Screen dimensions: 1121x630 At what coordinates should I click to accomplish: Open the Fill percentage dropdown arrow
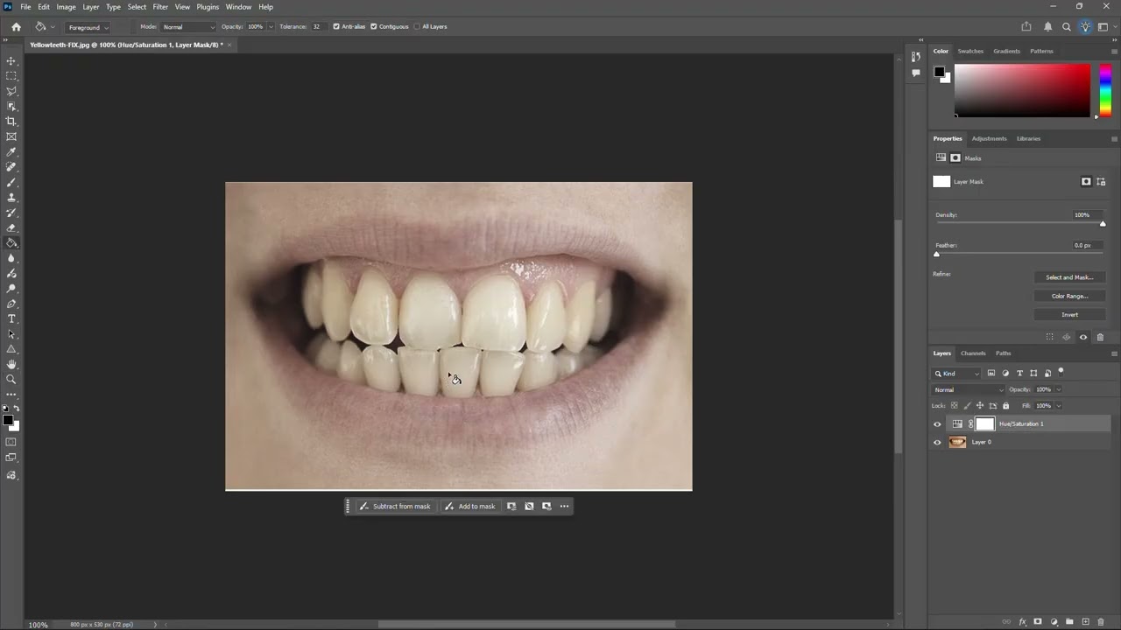point(1059,406)
